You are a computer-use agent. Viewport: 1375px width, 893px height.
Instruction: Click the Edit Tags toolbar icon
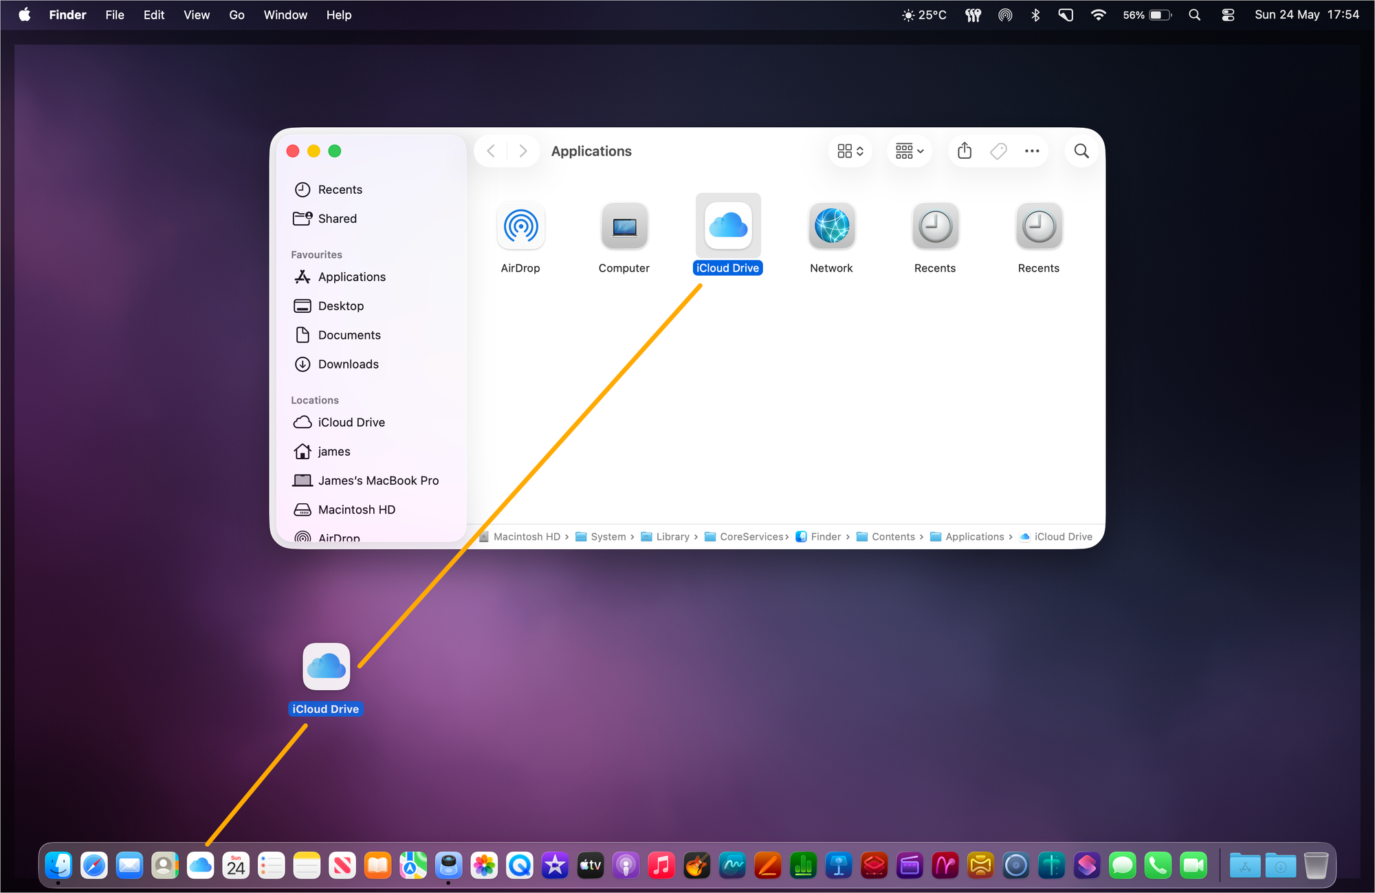point(998,151)
